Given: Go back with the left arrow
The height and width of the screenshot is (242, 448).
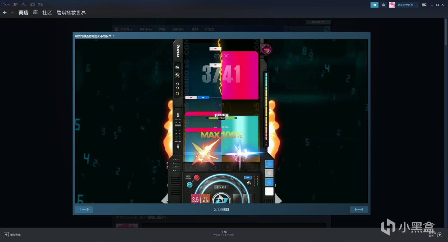Looking at the screenshot, I should [x=5, y=12].
